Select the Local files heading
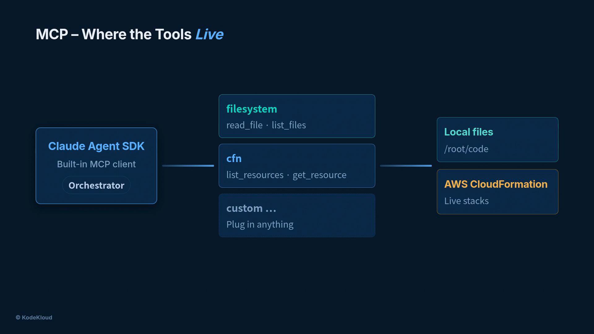This screenshot has width=594, height=334. point(468,132)
